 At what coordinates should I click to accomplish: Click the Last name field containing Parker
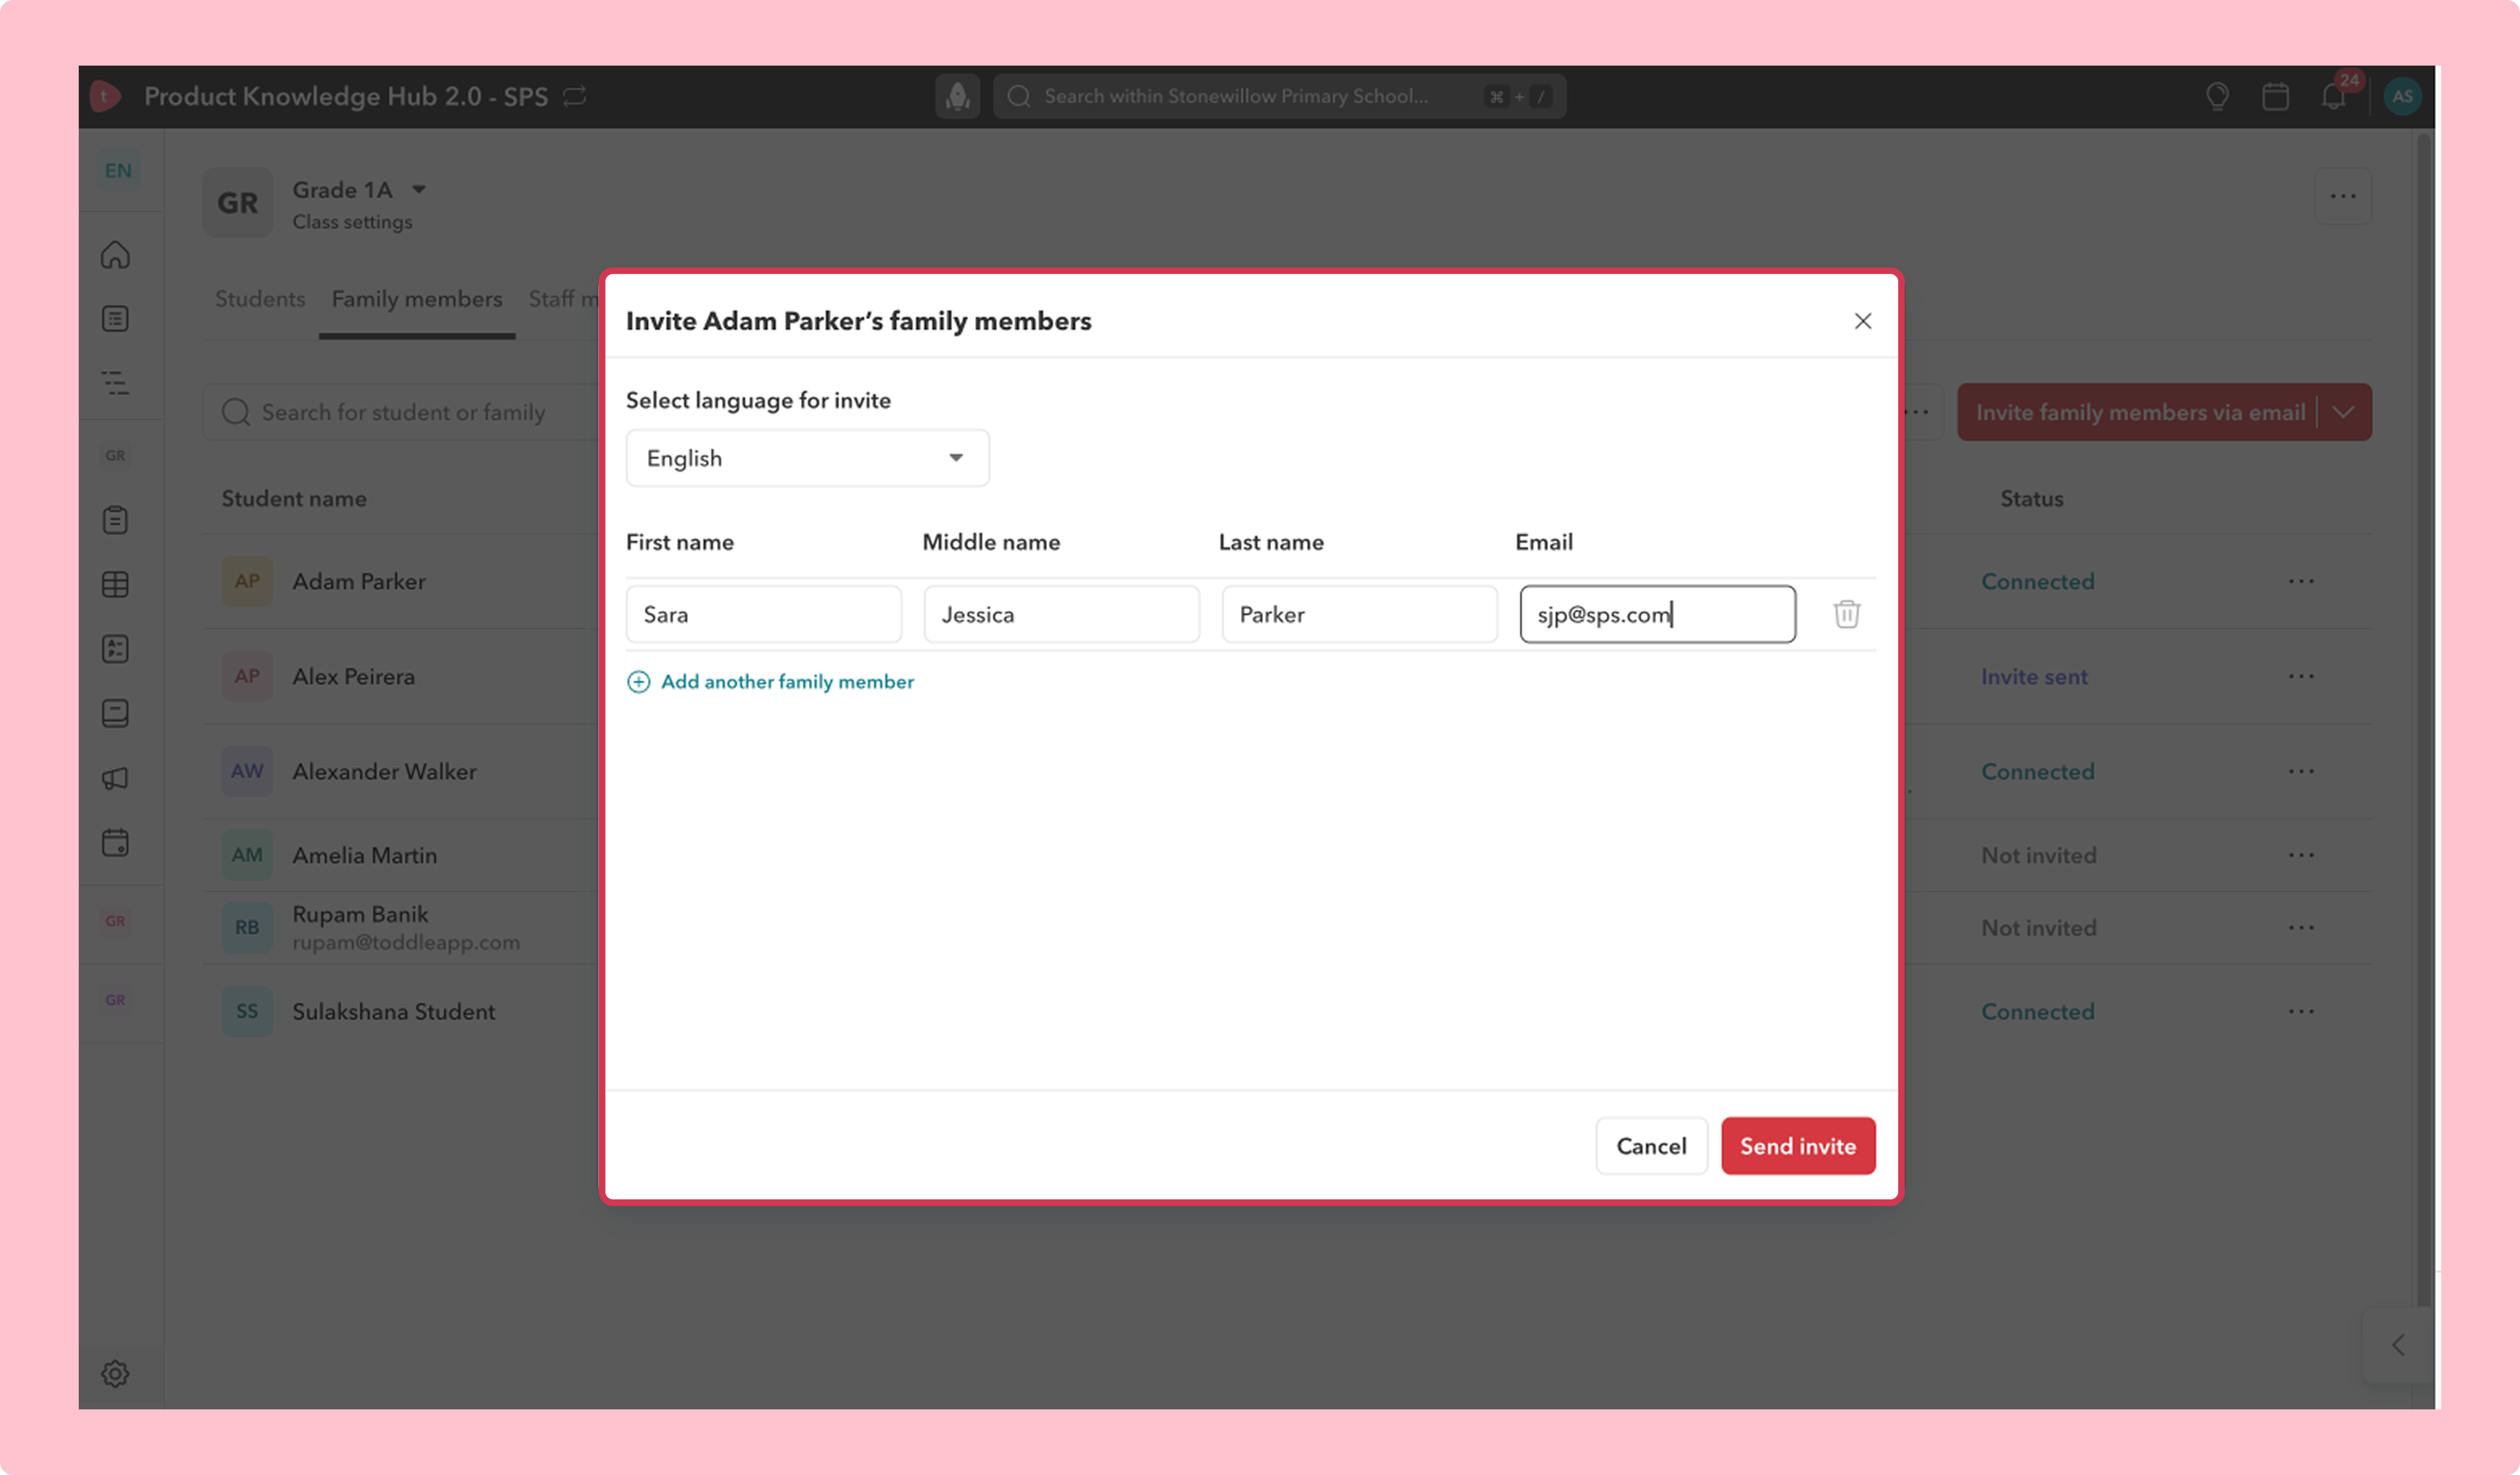(x=1360, y=614)
